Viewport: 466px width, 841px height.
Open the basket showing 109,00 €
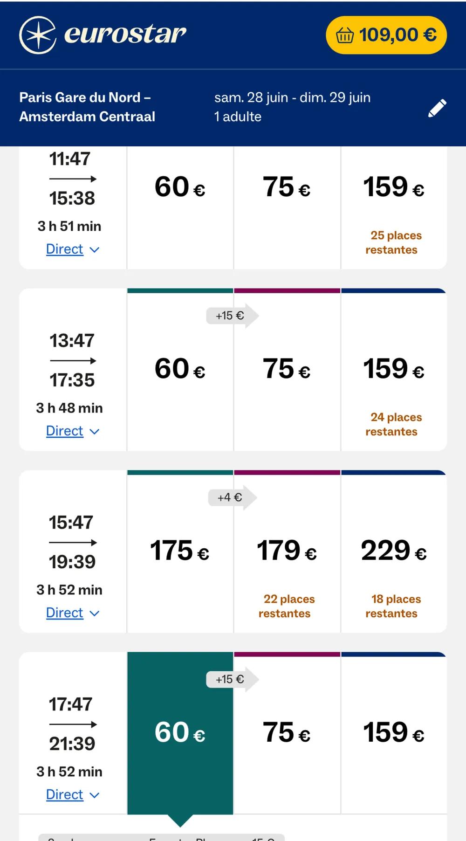(x=386, y=35)
